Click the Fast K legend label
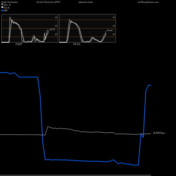This screenshot has height=176, width=176. point(7,8)
